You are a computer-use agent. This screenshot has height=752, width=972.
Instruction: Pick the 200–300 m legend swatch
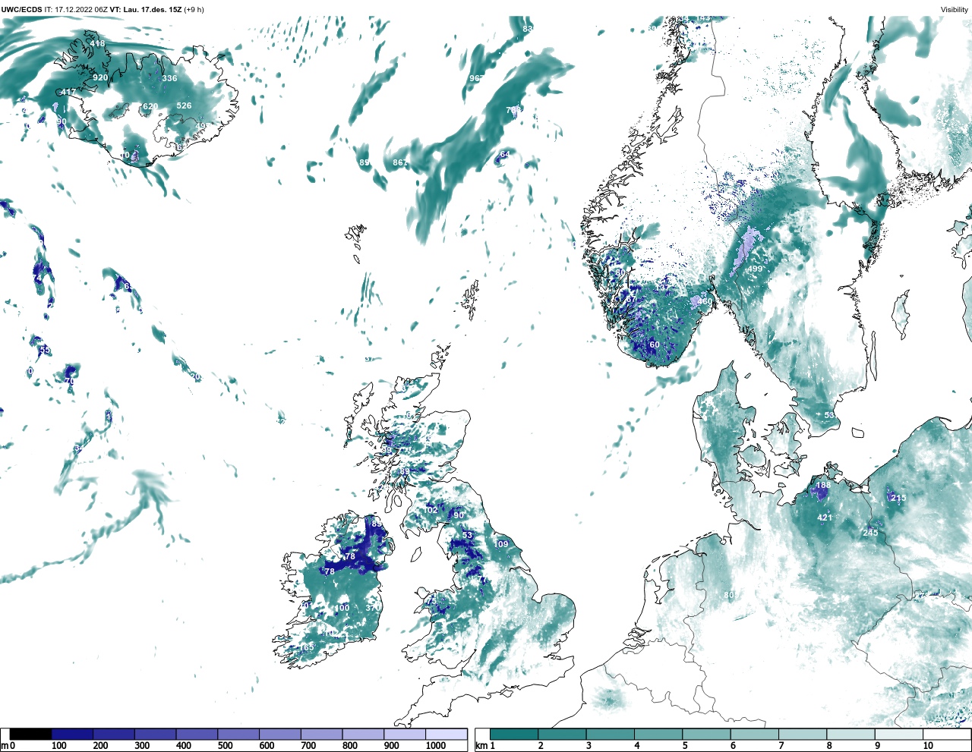click(x=114, y=735)
